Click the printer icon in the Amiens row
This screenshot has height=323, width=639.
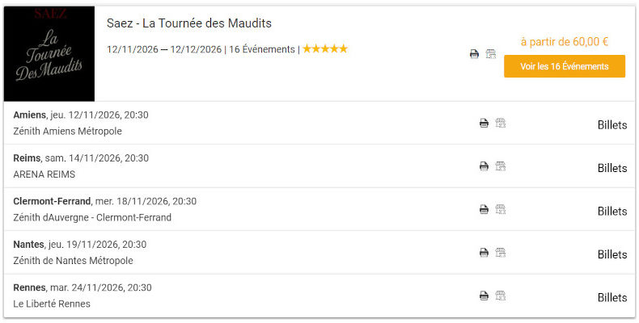coord(484,124)
